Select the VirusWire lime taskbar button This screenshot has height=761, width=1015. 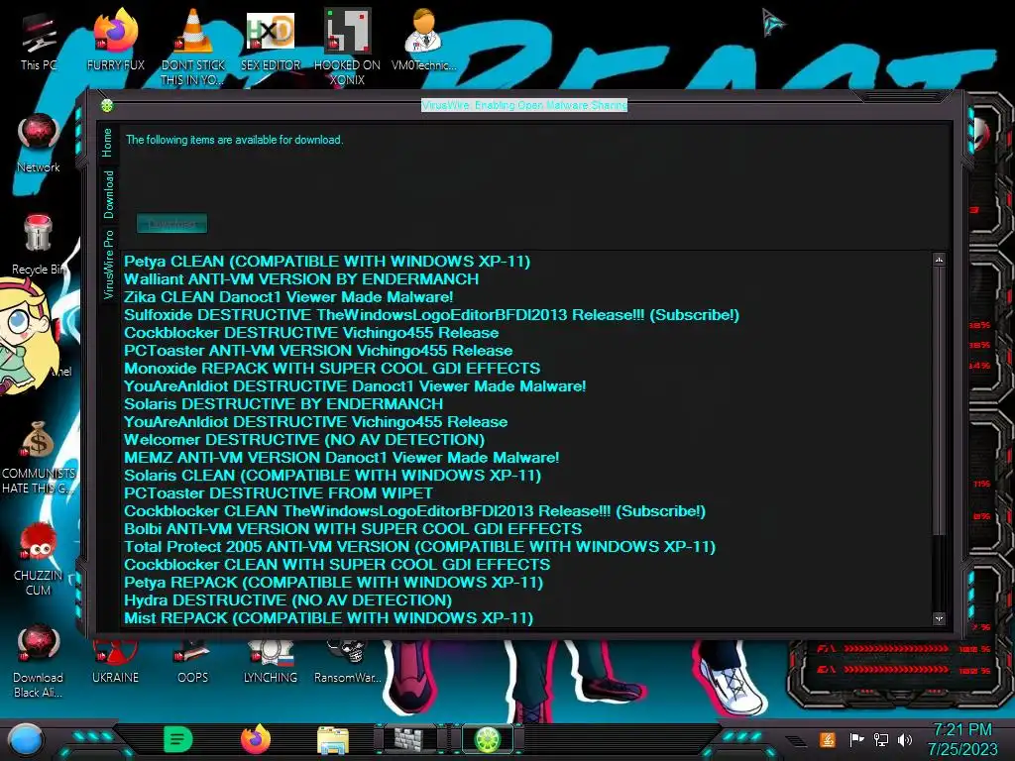[x=488, y=739]
